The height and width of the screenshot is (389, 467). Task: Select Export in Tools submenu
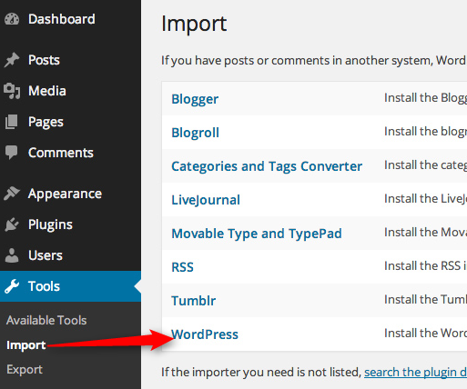(25, 370)
